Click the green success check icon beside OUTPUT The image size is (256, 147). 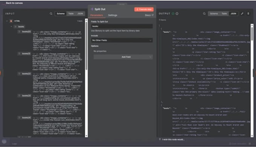173,14
